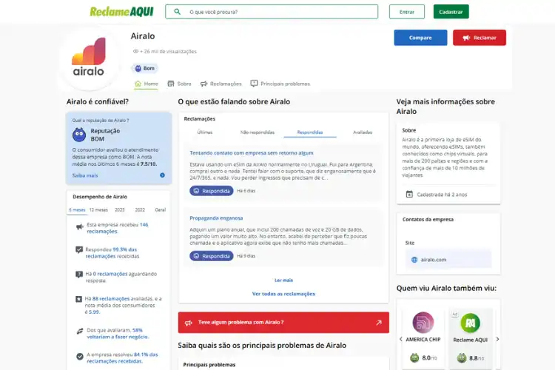Click the Cadastrar button

tap(451, 12)
